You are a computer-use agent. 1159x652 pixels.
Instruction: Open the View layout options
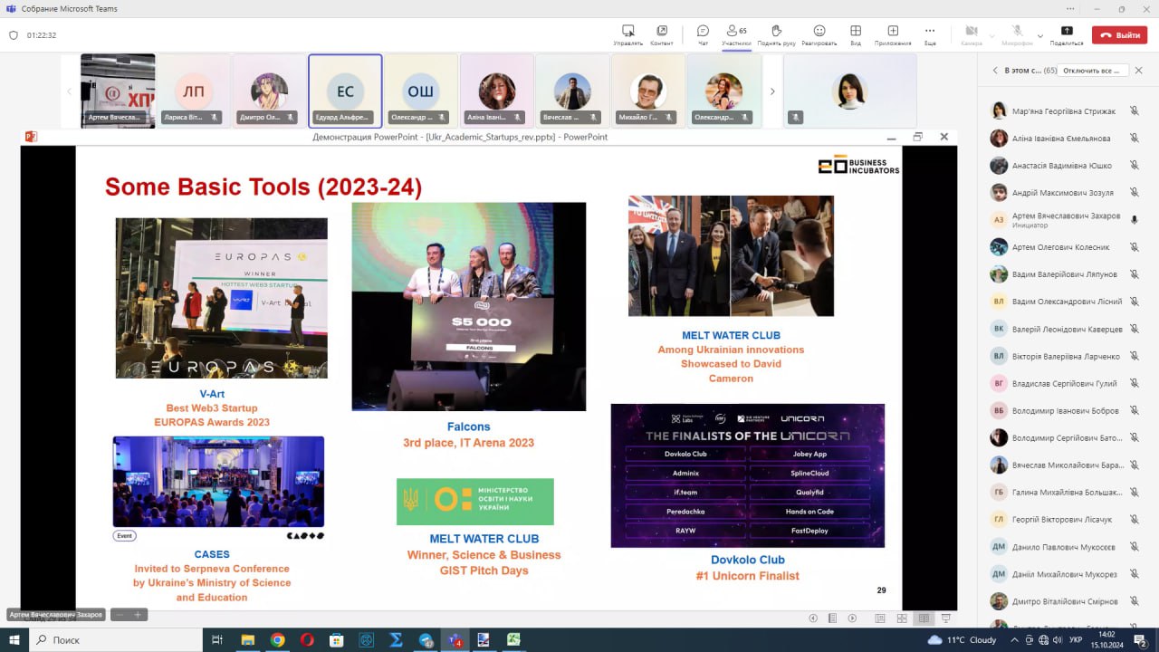point(856,34)
